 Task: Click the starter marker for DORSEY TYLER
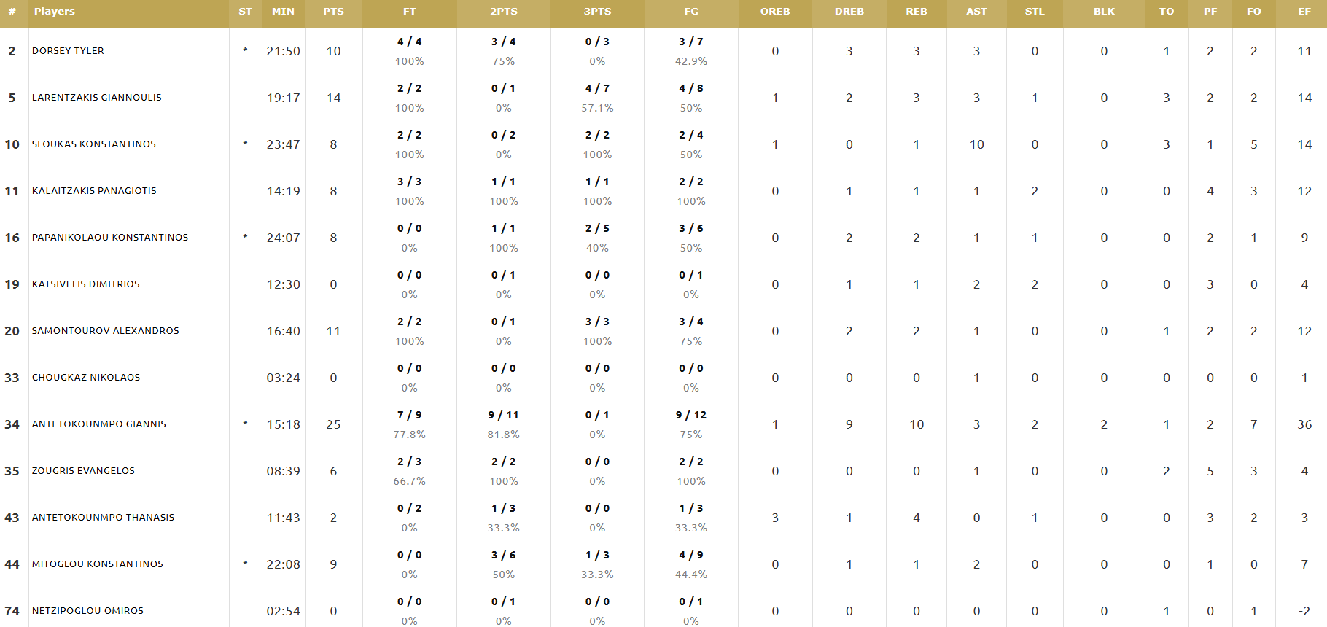245,50
